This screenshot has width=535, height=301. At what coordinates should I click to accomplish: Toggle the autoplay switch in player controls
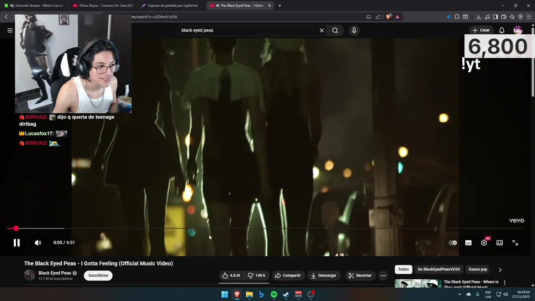pyautogui.click(x=453, y=242)
